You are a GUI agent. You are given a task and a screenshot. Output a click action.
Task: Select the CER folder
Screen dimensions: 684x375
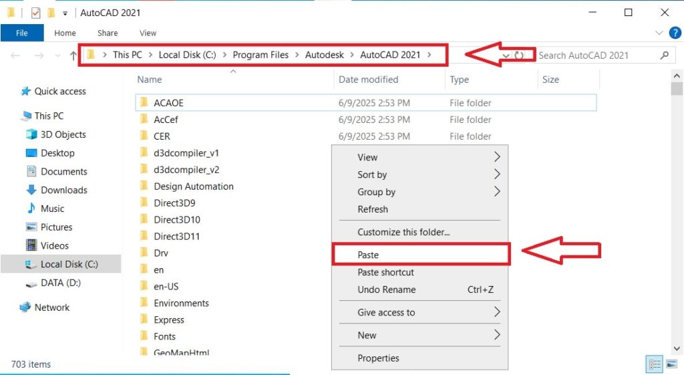(162, 136)
